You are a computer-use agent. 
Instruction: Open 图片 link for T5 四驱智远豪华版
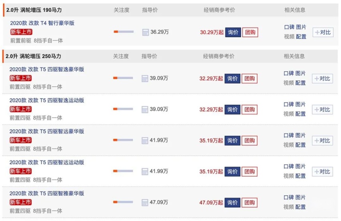[300, 135]
